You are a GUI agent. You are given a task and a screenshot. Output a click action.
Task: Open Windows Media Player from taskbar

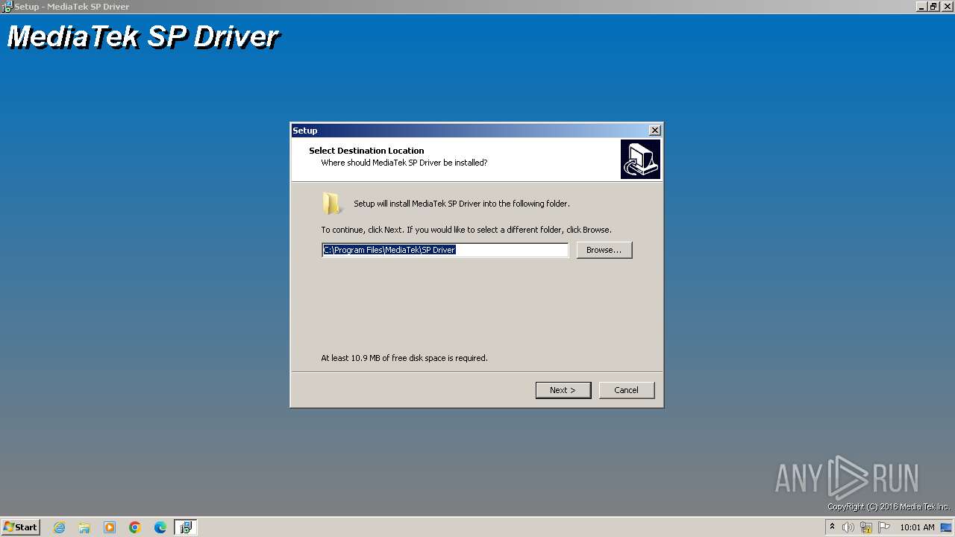tap(110, 527)
